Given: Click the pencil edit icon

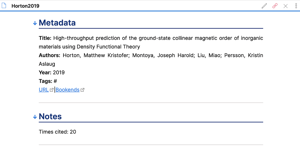Looking at the screenshot, I should (x=264, y=6).
